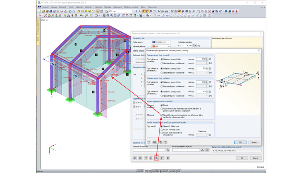Toggle DXF in status bar
The height and width of the screenshot is (173, 303).
point(179,171)
